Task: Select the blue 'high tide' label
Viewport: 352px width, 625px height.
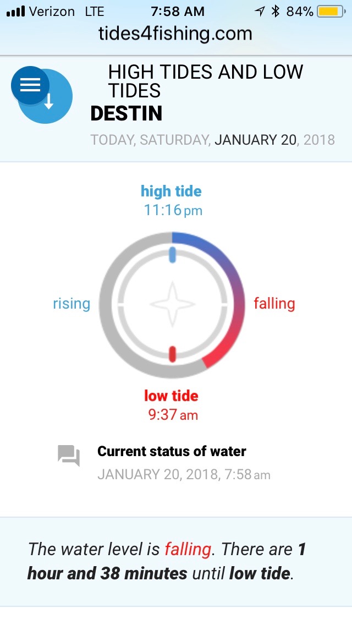Action: click(171, 191)
